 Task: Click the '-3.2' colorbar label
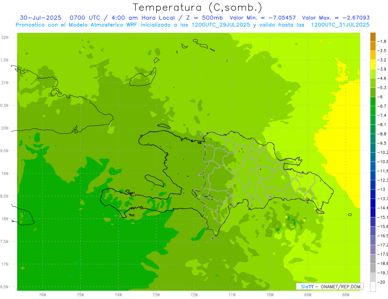coord(382,60)
